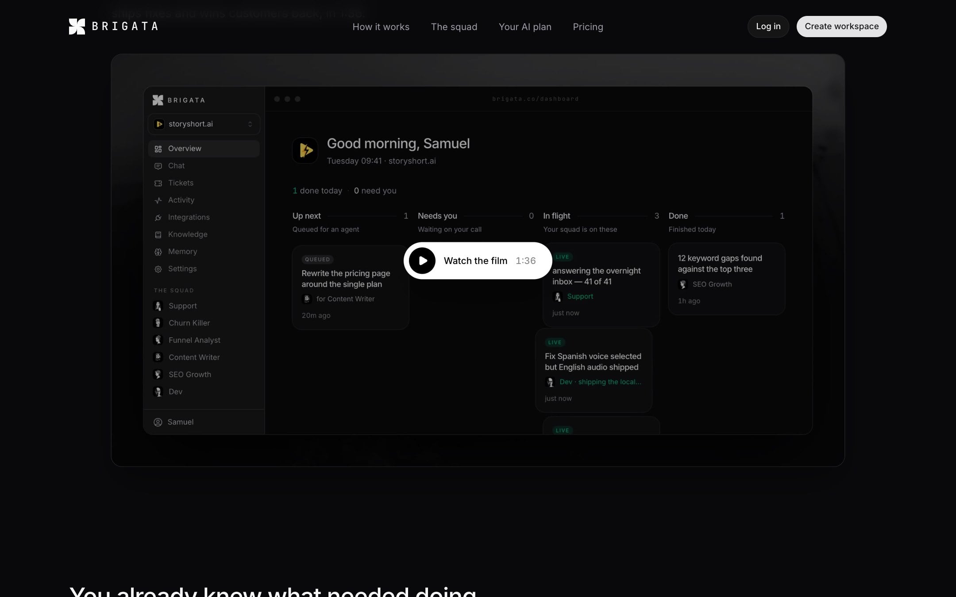Screen dimensions: 956x597
Task: Go to Your AI plan section
Action: coord(525,27)
